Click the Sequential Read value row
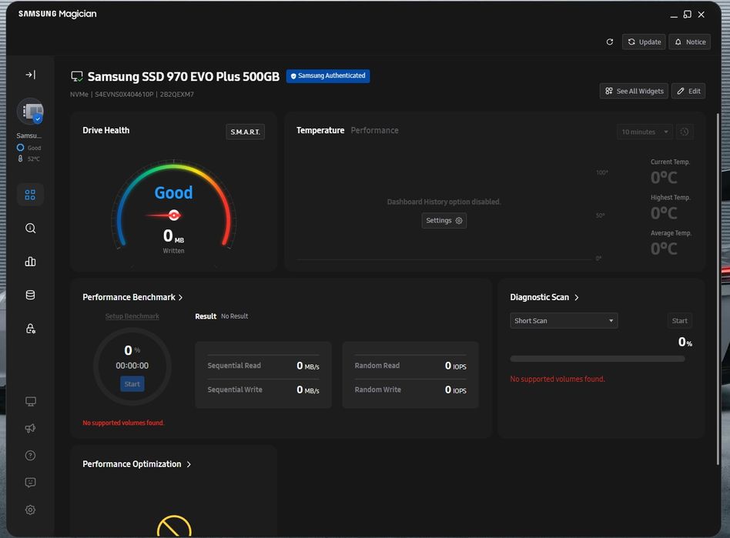Image resolution: width=730 pixels, height=538 pixels. (263, 366)
